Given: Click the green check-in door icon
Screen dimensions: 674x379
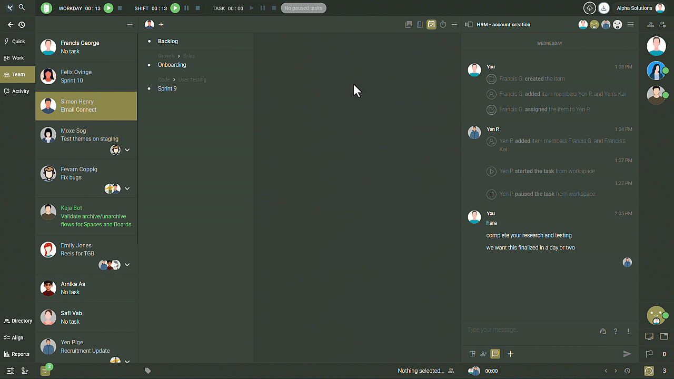Looking at the screenshot, I should 46,8.
